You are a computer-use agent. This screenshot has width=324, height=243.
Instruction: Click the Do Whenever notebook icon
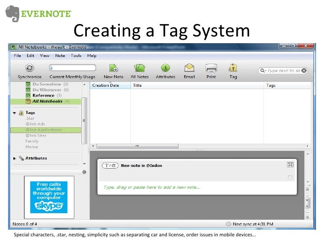point(28,90)
